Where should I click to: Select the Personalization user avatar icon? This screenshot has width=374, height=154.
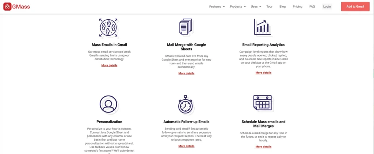108,104
